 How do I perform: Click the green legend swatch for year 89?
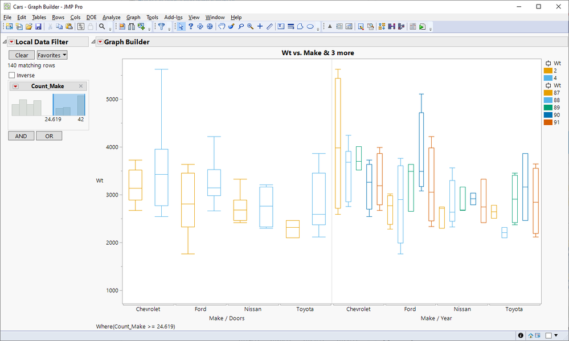(548, 108)
